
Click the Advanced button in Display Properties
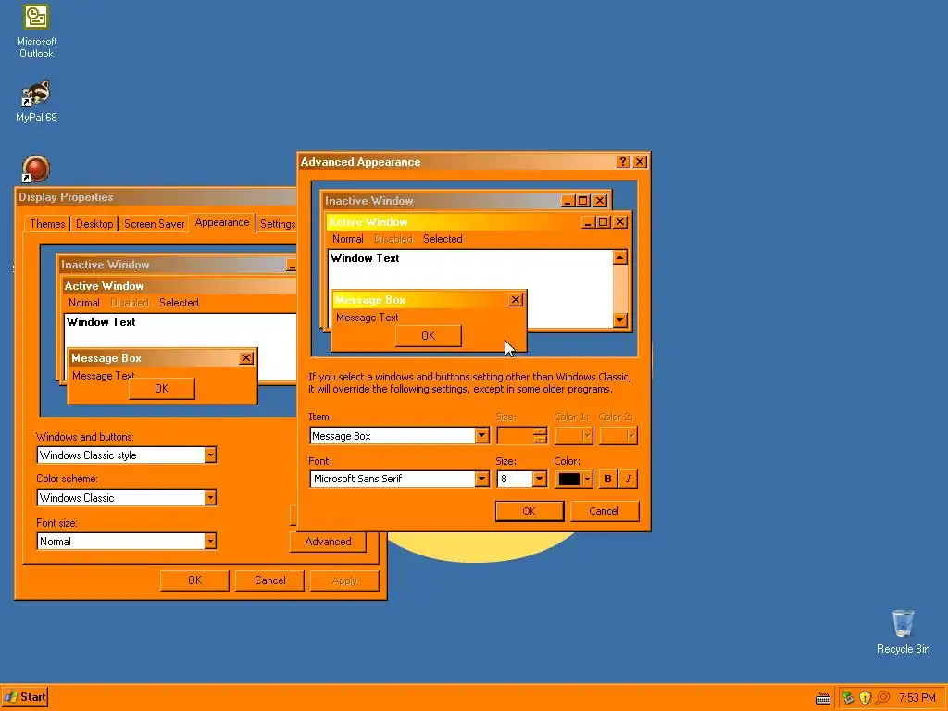pos(328,542)
